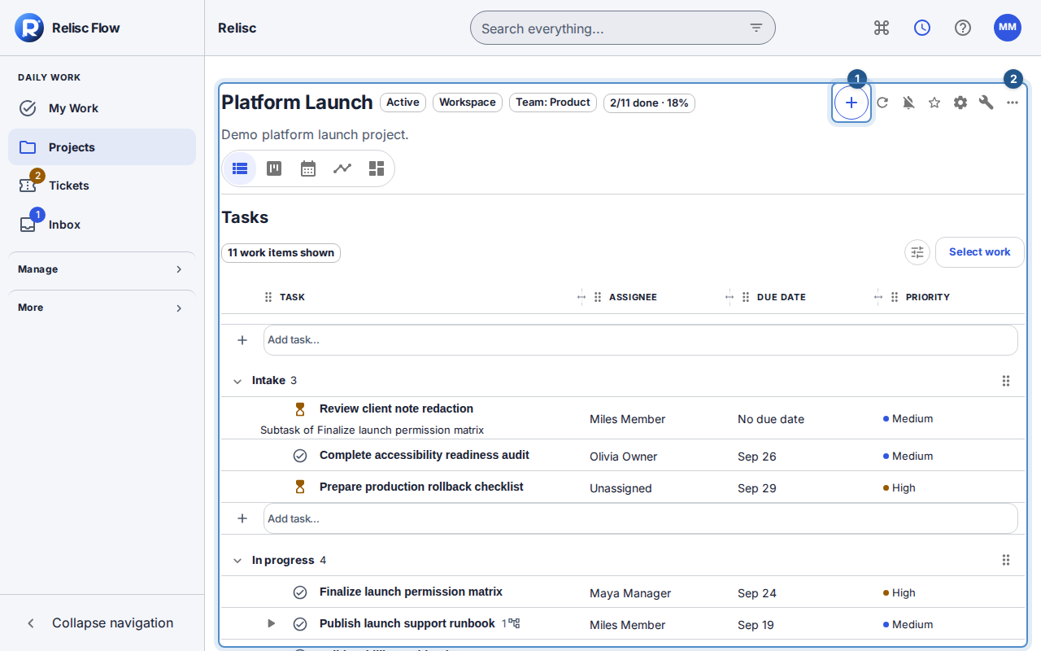This screenshot has height=651, width=1041.
Task: Collapse the navigation sidebar
Action: tap(102, 623)
